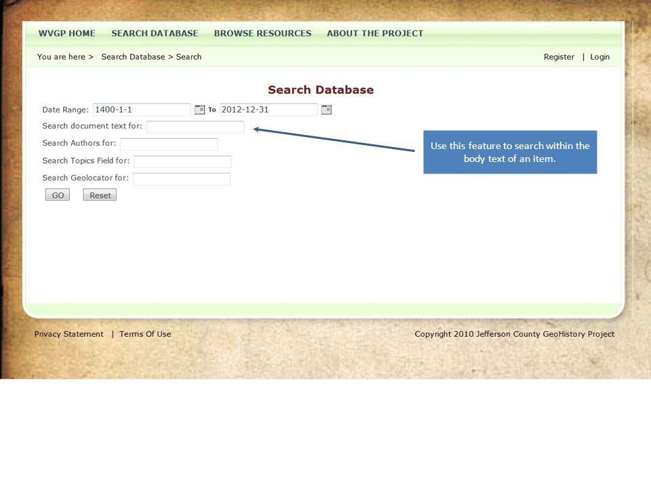Go to WVGP HOME menu
This screenshot has height=488, width=651.
(67, 33)
